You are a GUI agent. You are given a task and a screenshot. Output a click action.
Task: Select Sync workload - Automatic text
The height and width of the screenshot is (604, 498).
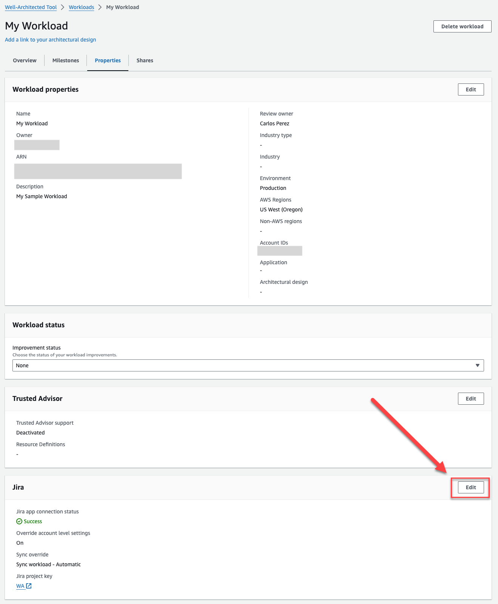pos(48,564)
